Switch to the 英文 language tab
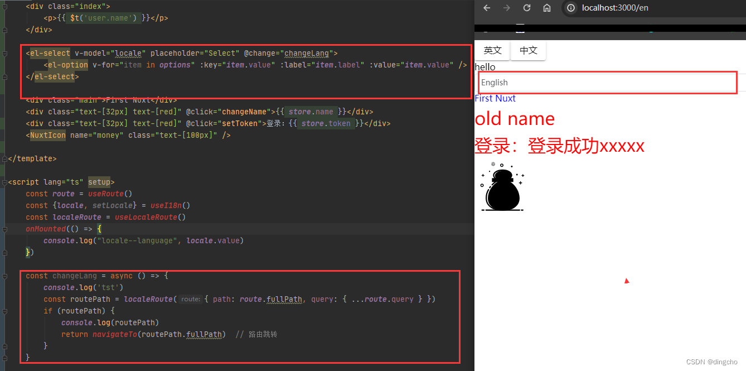Viewport: 746px width, 371px height. pos(492,50)
